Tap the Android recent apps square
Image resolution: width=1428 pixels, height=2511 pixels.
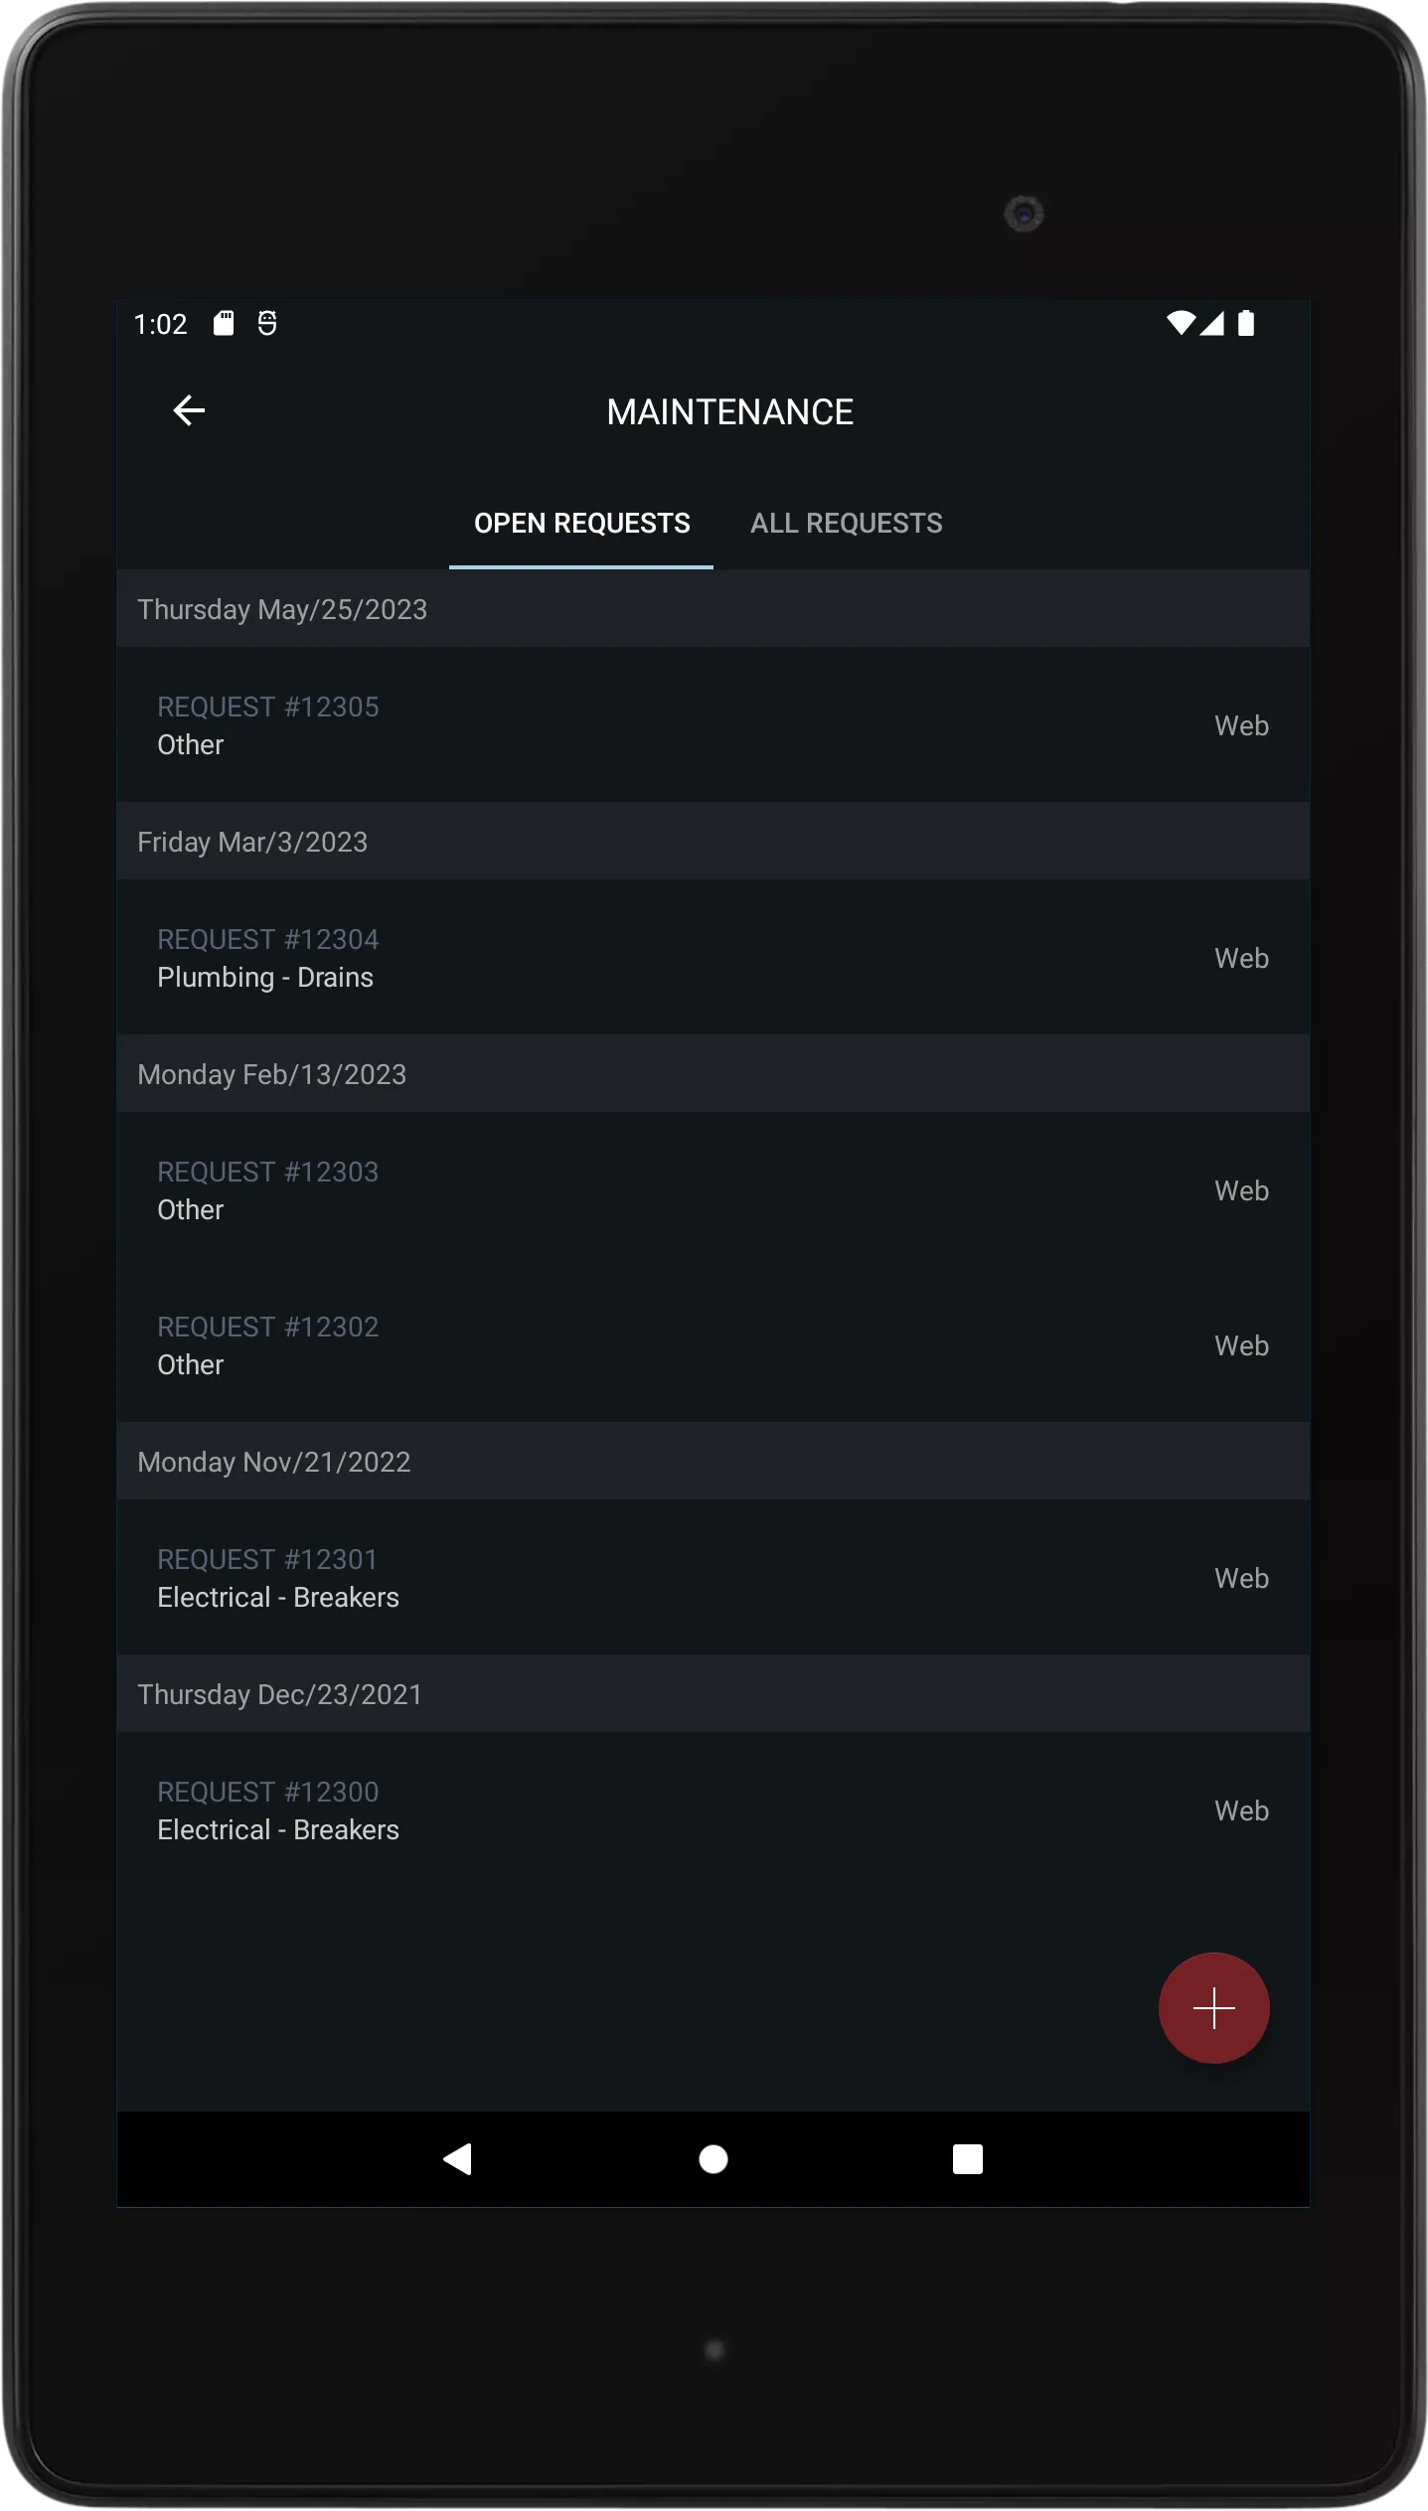tap(967, 2158)
